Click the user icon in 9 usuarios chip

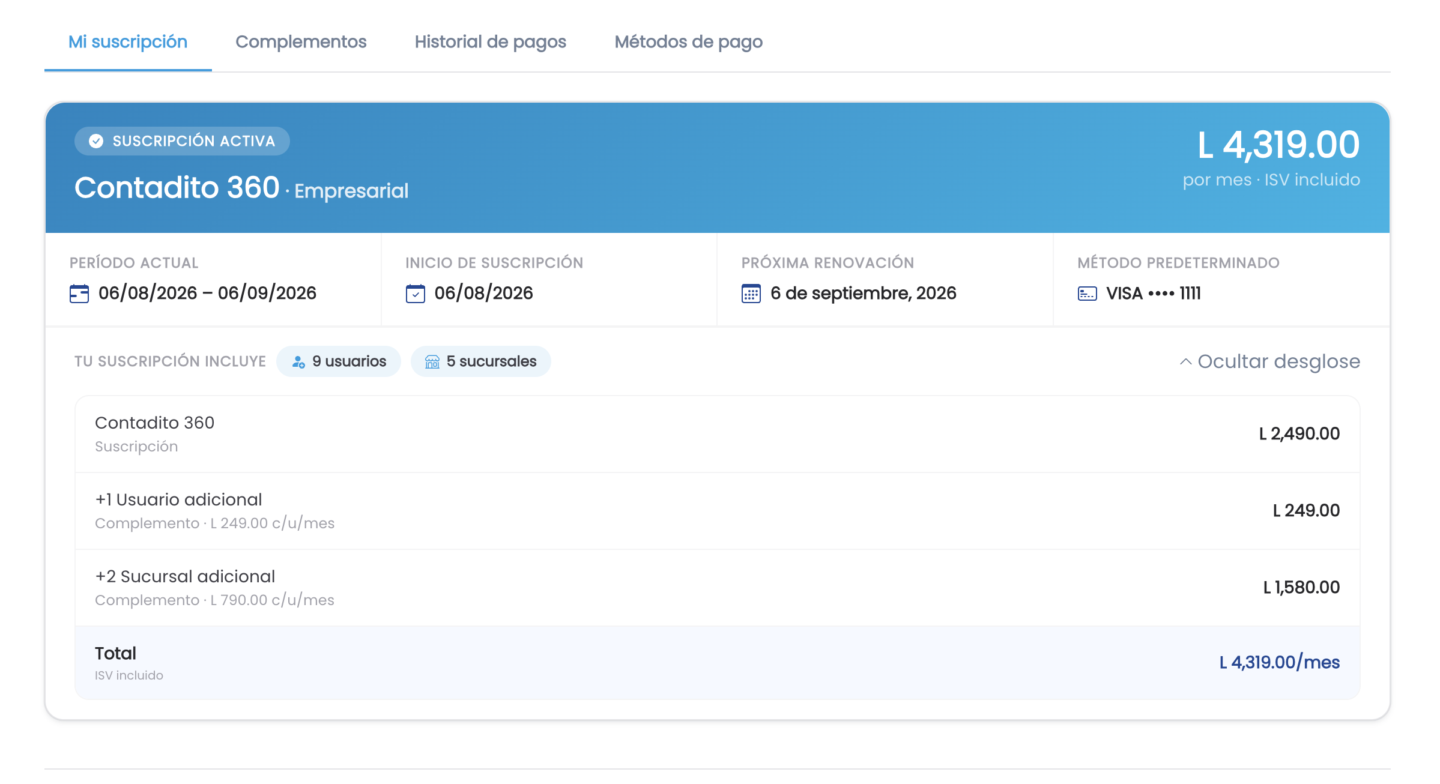click(x=298, y=362)
